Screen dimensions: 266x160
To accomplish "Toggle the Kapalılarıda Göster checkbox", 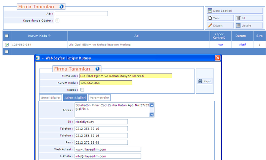I will [57, 20].
